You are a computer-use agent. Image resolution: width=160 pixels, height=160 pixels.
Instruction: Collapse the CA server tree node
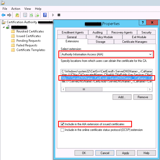pyautogui.click(x=4, y=27)
